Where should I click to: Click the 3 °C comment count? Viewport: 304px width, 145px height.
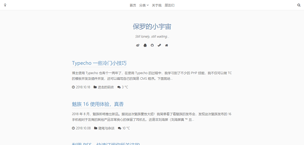(125, 87)
